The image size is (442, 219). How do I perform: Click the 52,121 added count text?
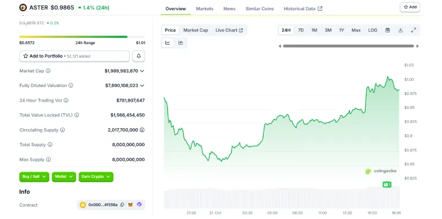[78, 56]
